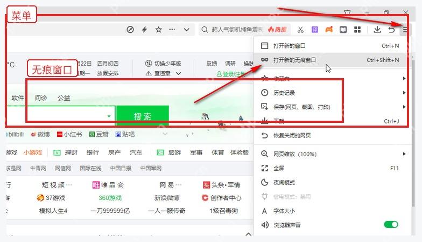Open the four-square apps grid icon
This screenshot has width=422, height=242.
click(x=357, y=29)
